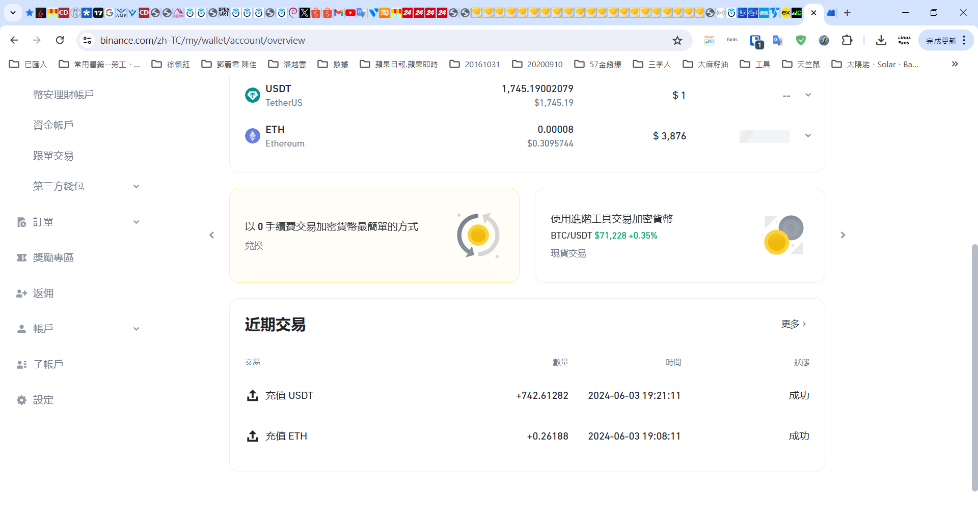
Task: Bookmark this page with the star icon
Action: click(x=677, y=40)
